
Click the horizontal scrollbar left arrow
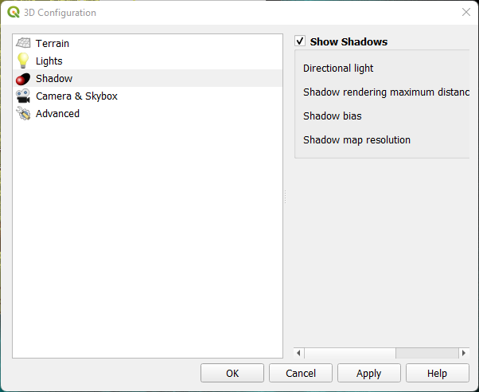[x=300, y=353]
